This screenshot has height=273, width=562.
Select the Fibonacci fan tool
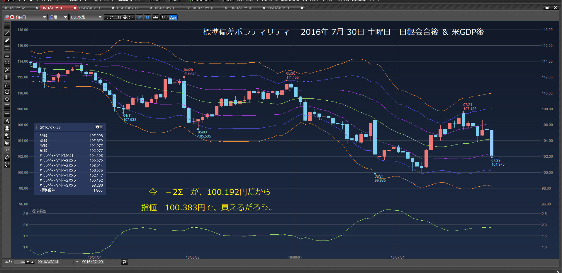7,70
